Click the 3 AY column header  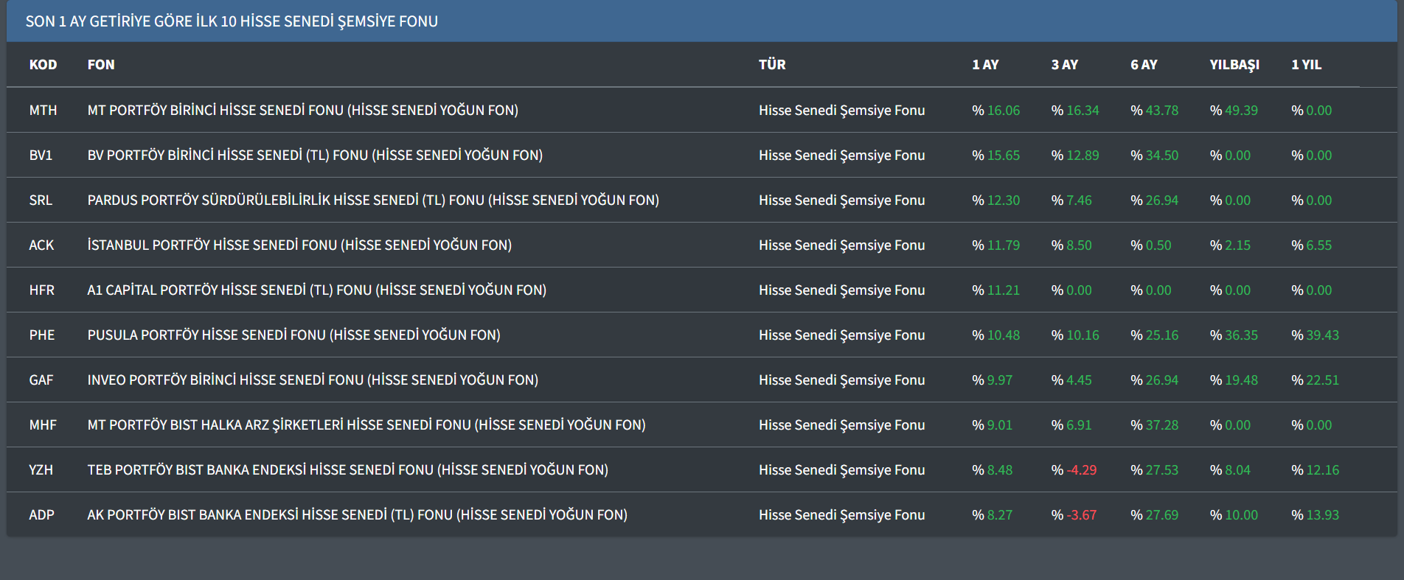coord(1064,65)
